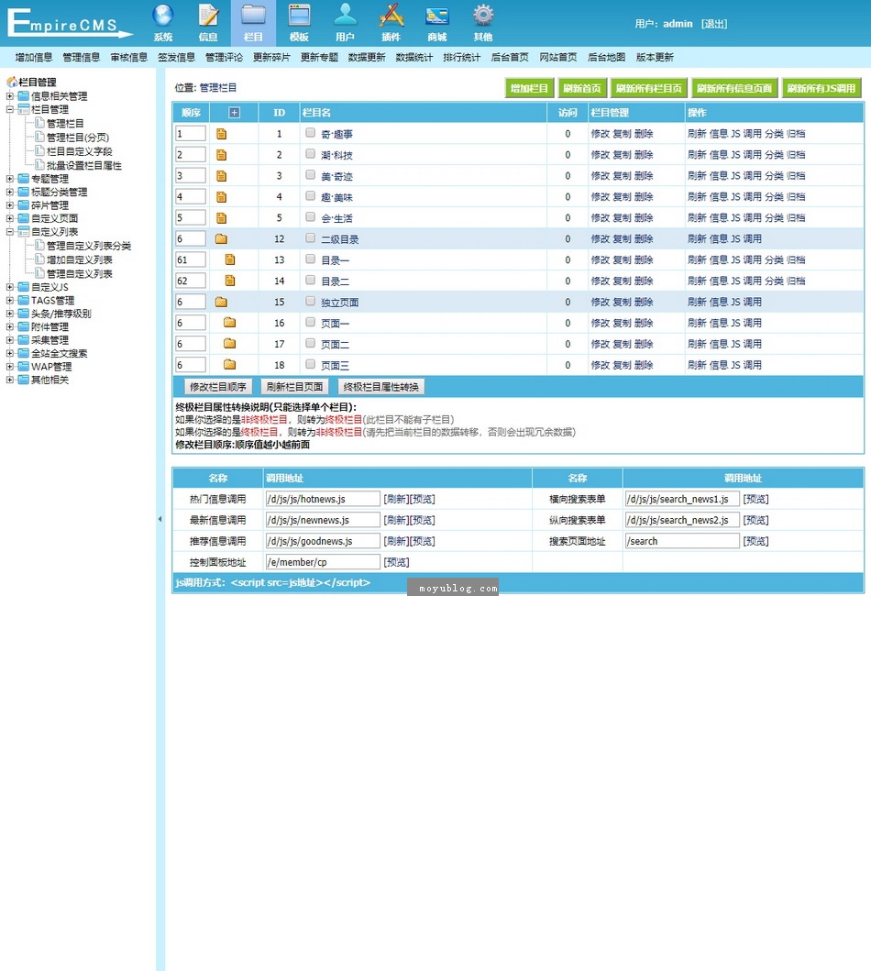Open the 信息 notepad icon
This screenshot has width=871, height=971.
click(208, 16)
